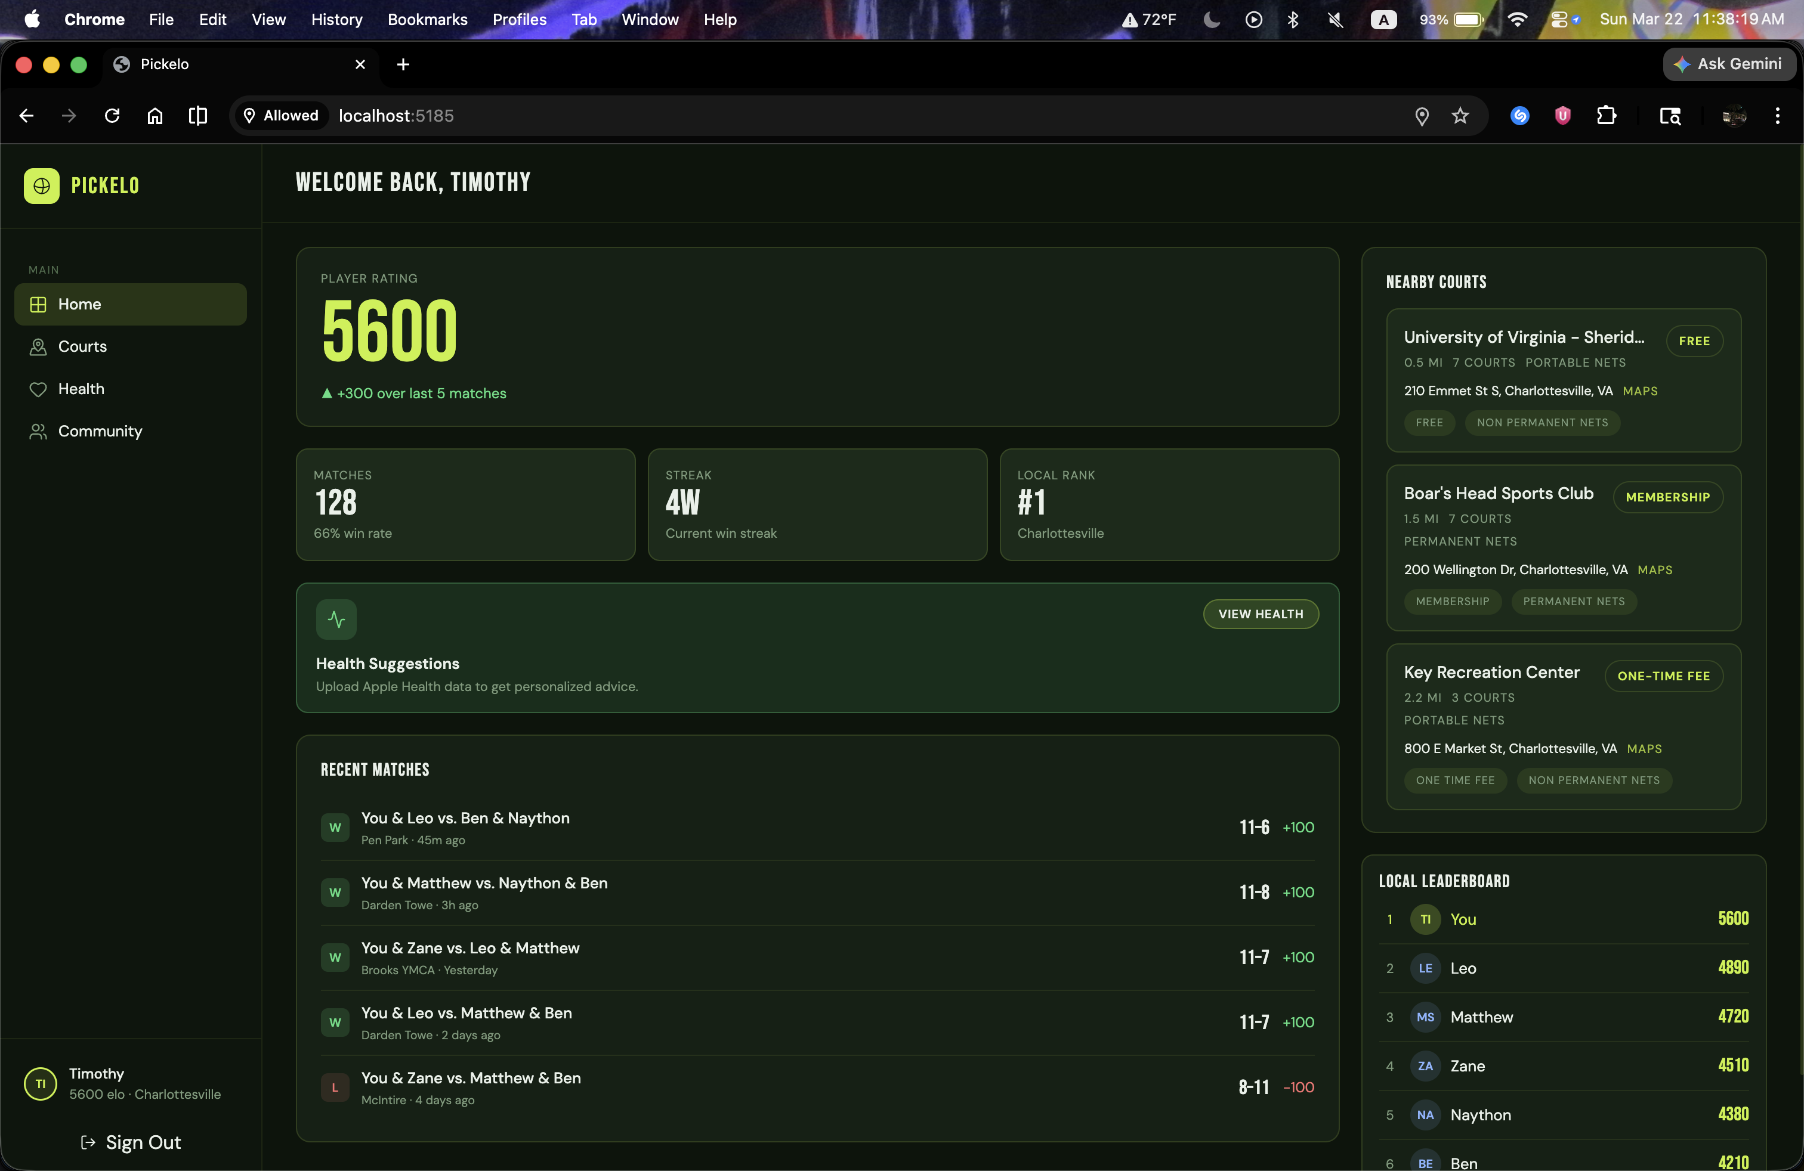Open the Courts sidebar page
Viewport: 1804px width, 1171px height.
coord(82,346)
